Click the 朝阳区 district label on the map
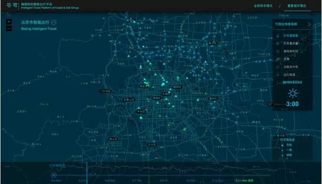Viewport: 322px width, 184px height. pos(177,87)
